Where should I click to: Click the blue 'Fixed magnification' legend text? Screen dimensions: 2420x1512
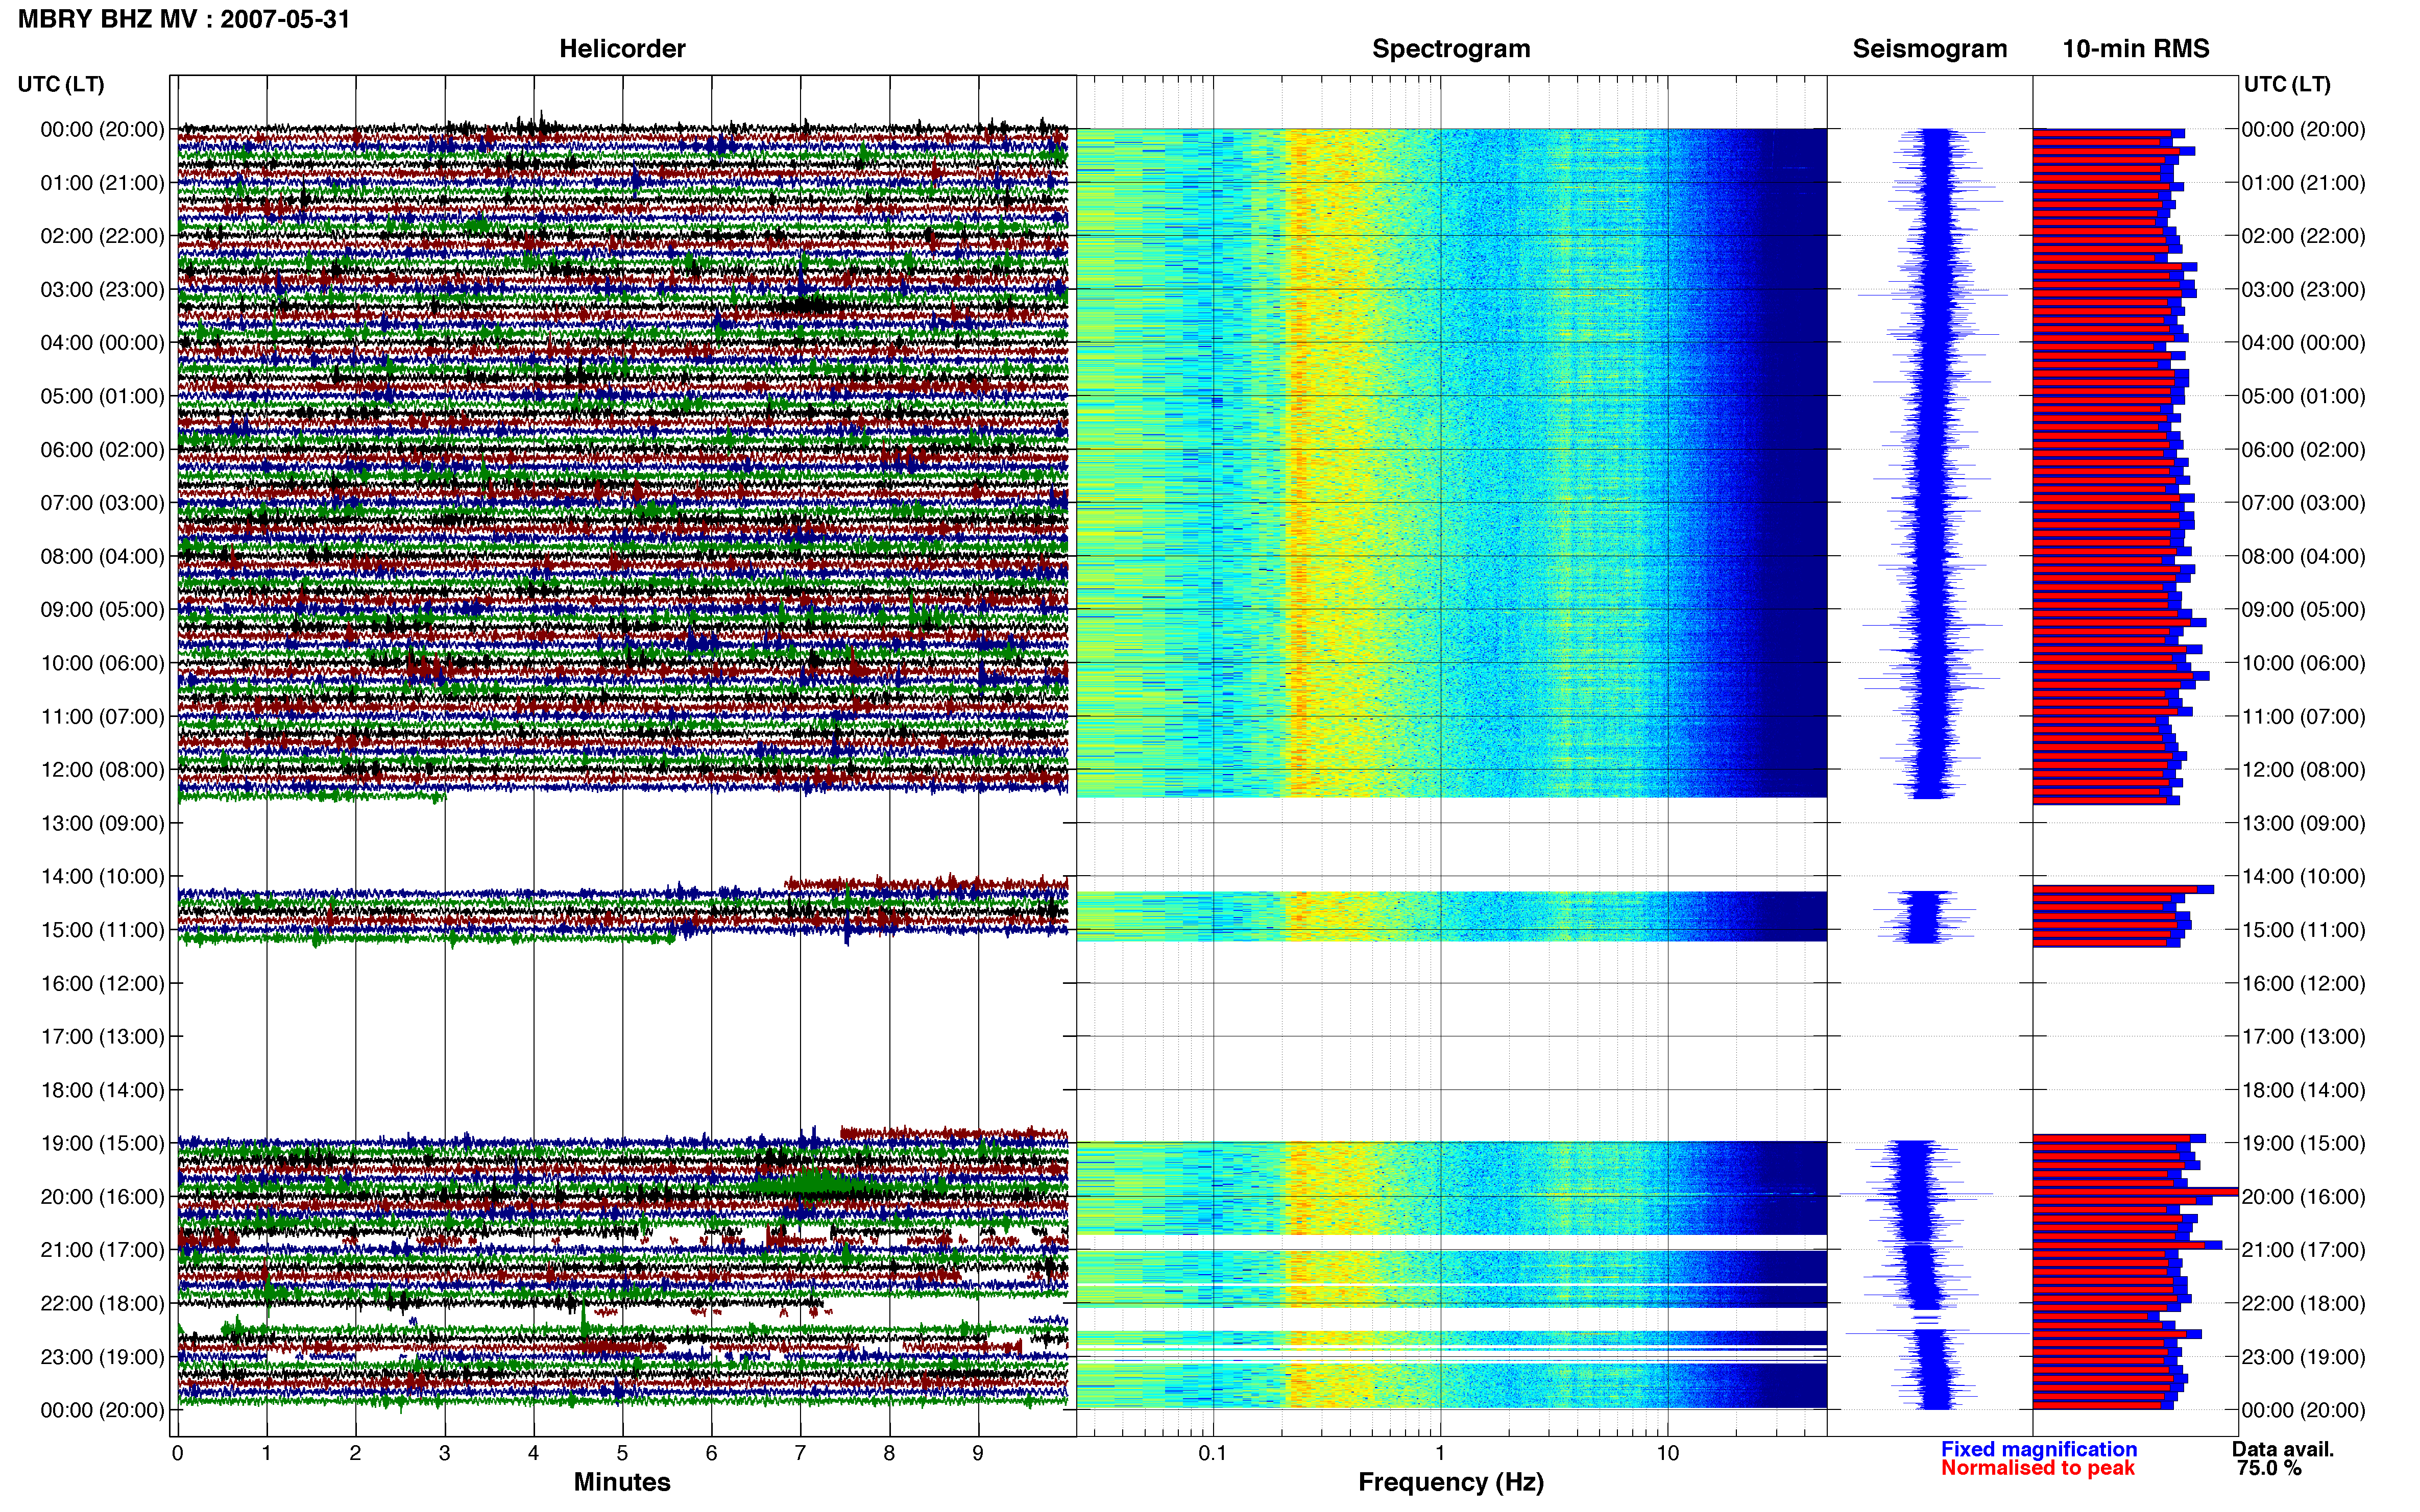point(2039,1449)
